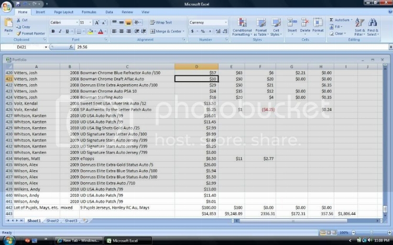Select the Cut command

coord(22,20)
